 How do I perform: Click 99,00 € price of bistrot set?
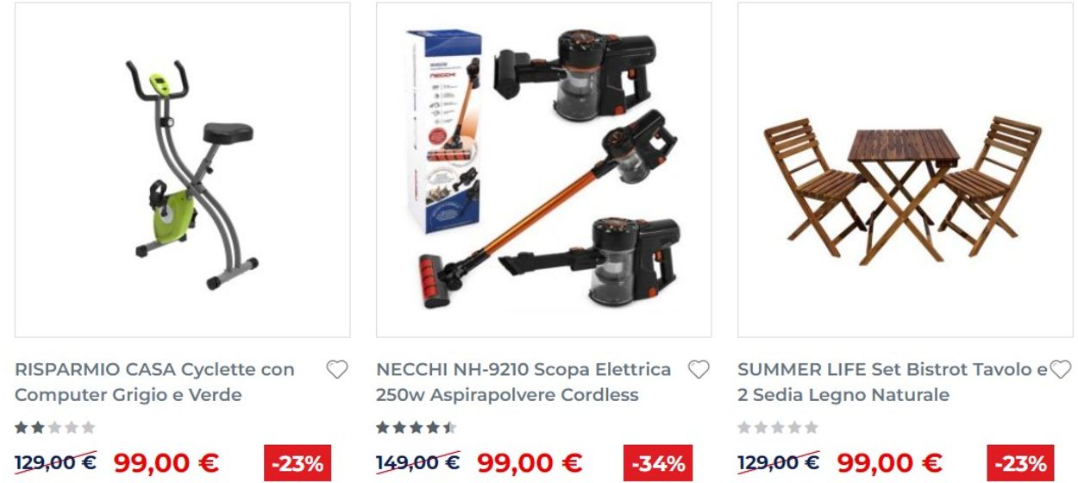(889, 463)
